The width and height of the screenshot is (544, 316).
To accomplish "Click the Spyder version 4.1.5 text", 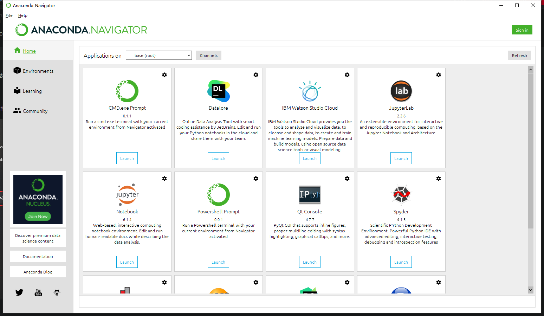I will (x=401, y=219).
